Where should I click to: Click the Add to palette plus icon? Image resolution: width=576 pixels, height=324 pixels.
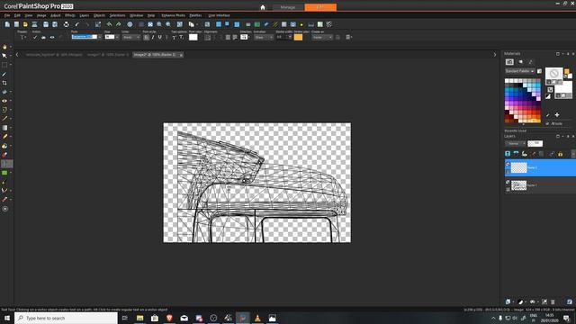[x=557, y=115]
